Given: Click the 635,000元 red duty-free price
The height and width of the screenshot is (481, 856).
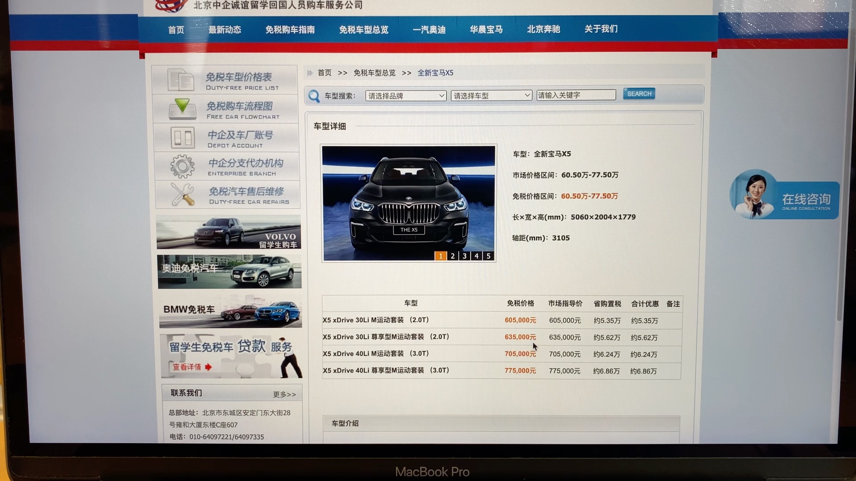Looking at the screenshot, I should pyautogui.click(x=520, y=337).
